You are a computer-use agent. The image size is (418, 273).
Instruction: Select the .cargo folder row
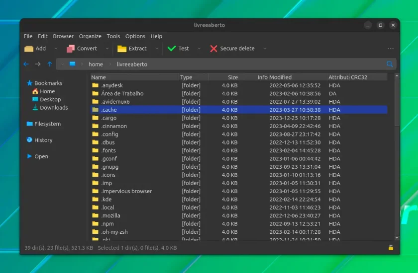[239, 118]
